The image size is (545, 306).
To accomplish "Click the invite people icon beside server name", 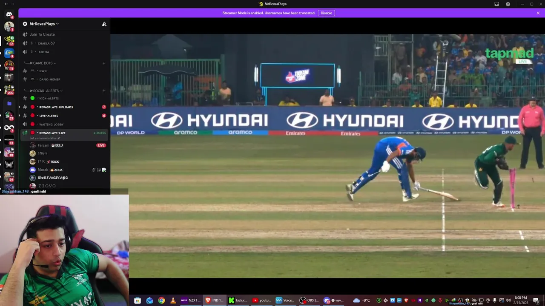I will (x=104, y=24).
